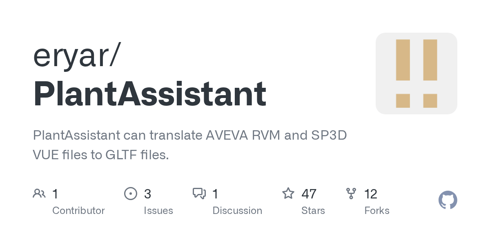Image resolution: width=490 pixels, height=245 pixels.
Task: Click the fork count 12
Action: (x=370, y=194)
